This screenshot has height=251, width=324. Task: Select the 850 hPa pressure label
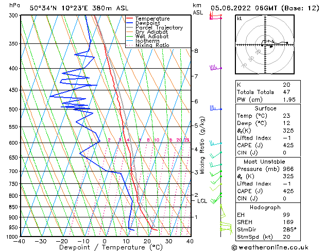[14, 207]
